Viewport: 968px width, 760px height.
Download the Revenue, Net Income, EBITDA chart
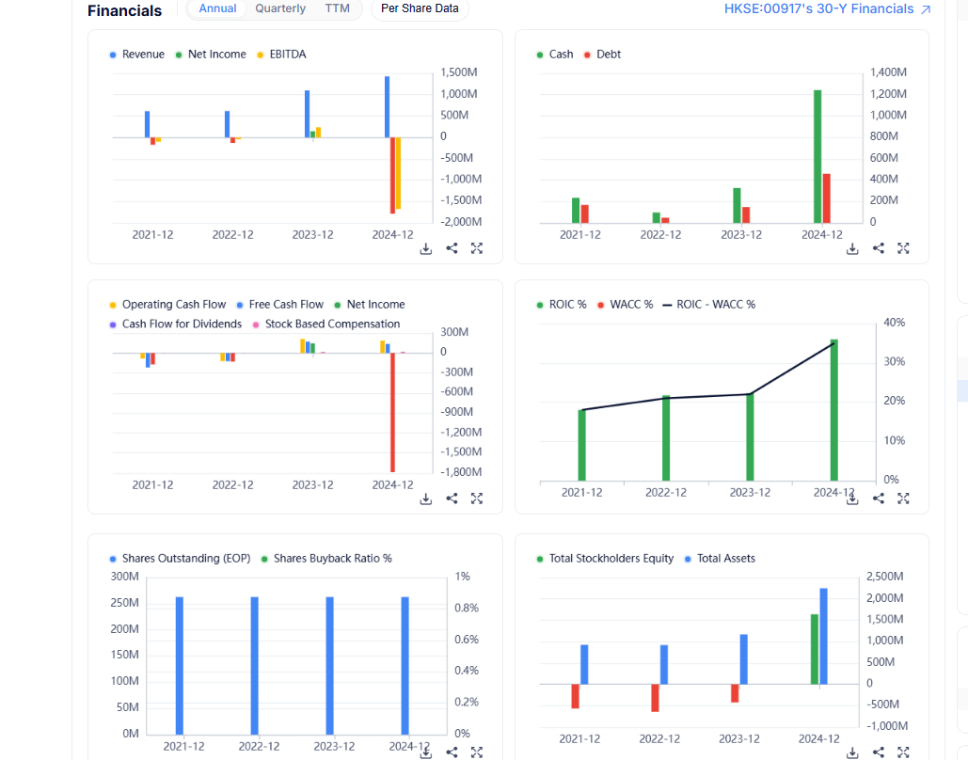pyautogui.click(x=426, y=249)
